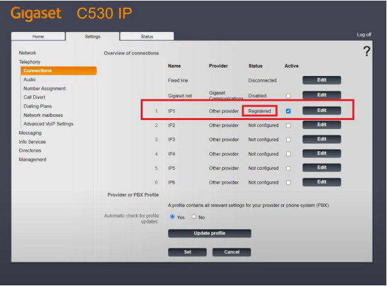Edit the IP5 connection
The width and height of the screenshot is (387, 286).
(322, 168)
